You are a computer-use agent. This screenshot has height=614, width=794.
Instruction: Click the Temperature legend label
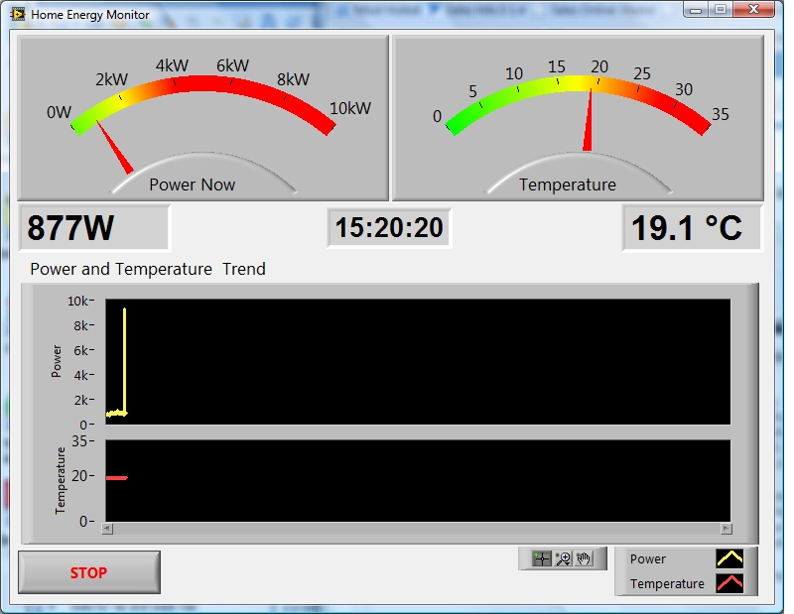point(667,583)
